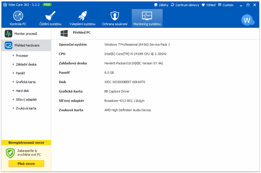261x173 pixels.
Task: Open Kontrola PC radar icon
Action: (x=18, y=16)
